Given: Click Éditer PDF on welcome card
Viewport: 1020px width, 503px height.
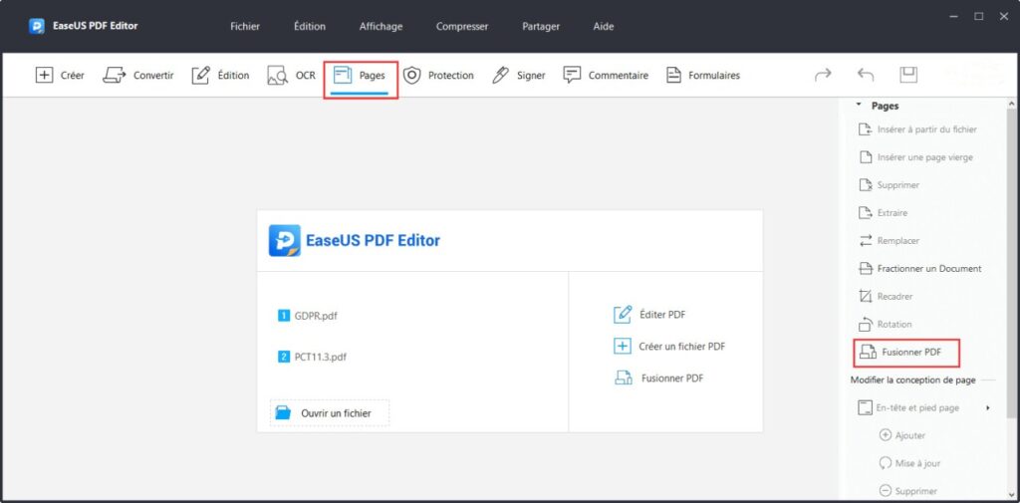Looking at the screenshot, I should coord(649,315).
